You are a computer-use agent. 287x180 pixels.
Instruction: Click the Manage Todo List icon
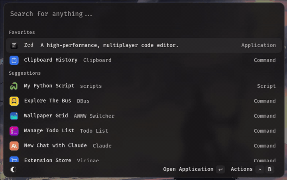click(14, 131)
